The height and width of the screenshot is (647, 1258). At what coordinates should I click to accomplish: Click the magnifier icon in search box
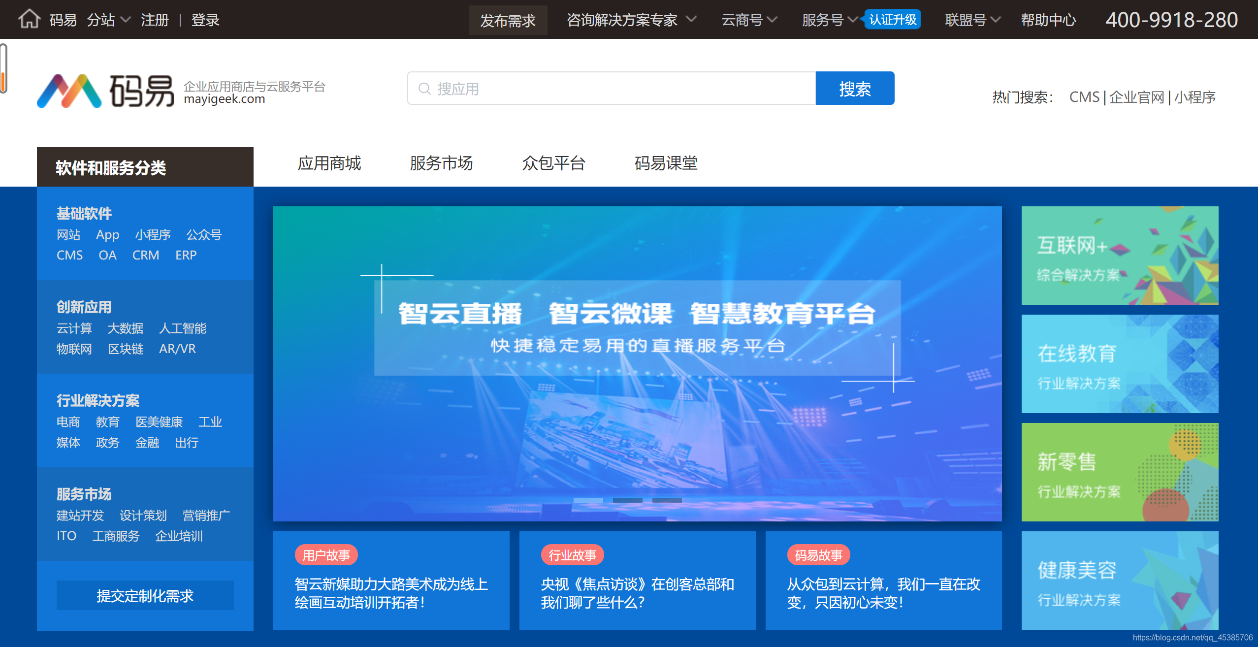tap(424, 89)
